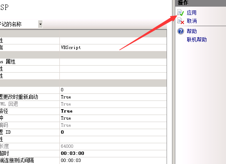226x164 pixels.
Task: Select the bold True value for 路径 row
Action: click(x=66, y=111)
